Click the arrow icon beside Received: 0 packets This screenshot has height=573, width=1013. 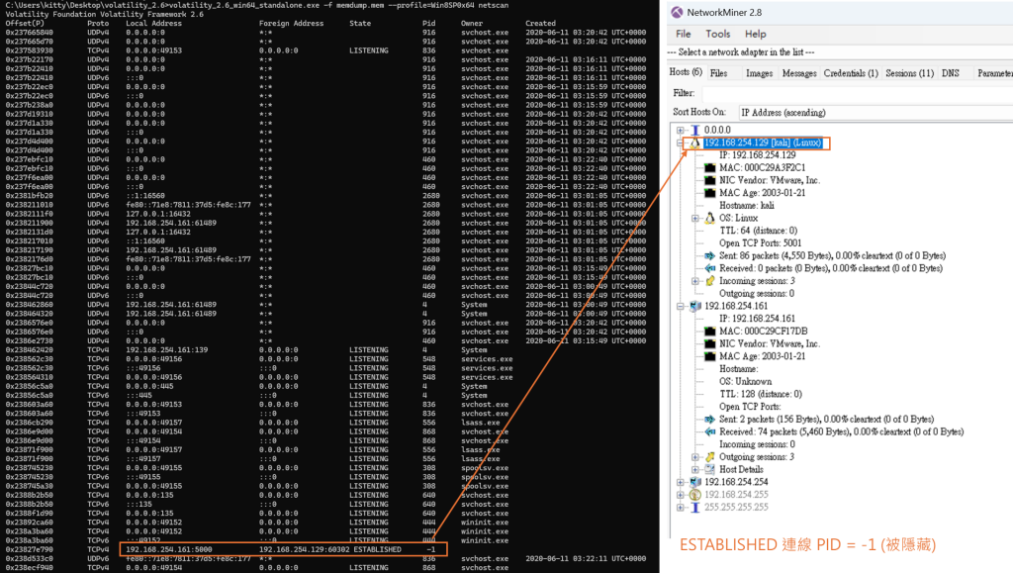[x=710, y=268]
